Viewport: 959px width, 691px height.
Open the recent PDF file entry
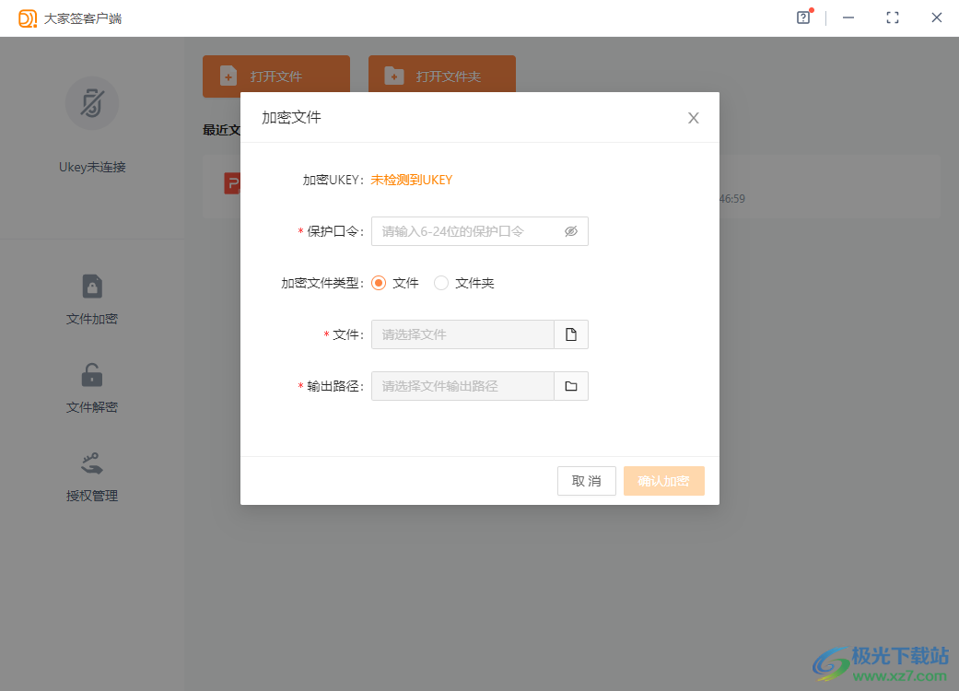pyautogui.click(x=232, y=183)
